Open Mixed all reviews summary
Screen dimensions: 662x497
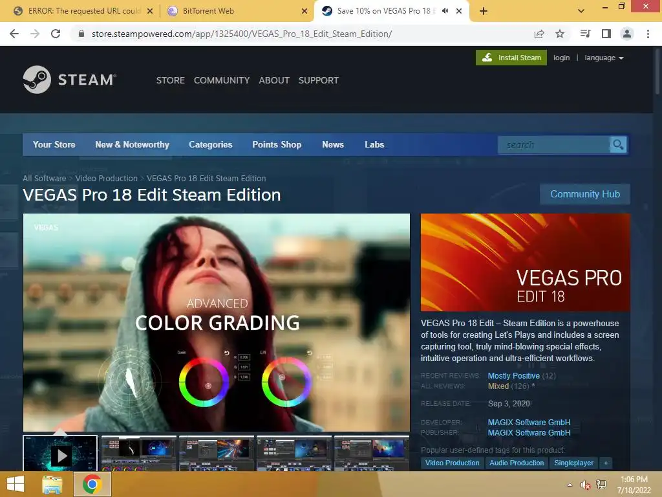tap(498, 386)
